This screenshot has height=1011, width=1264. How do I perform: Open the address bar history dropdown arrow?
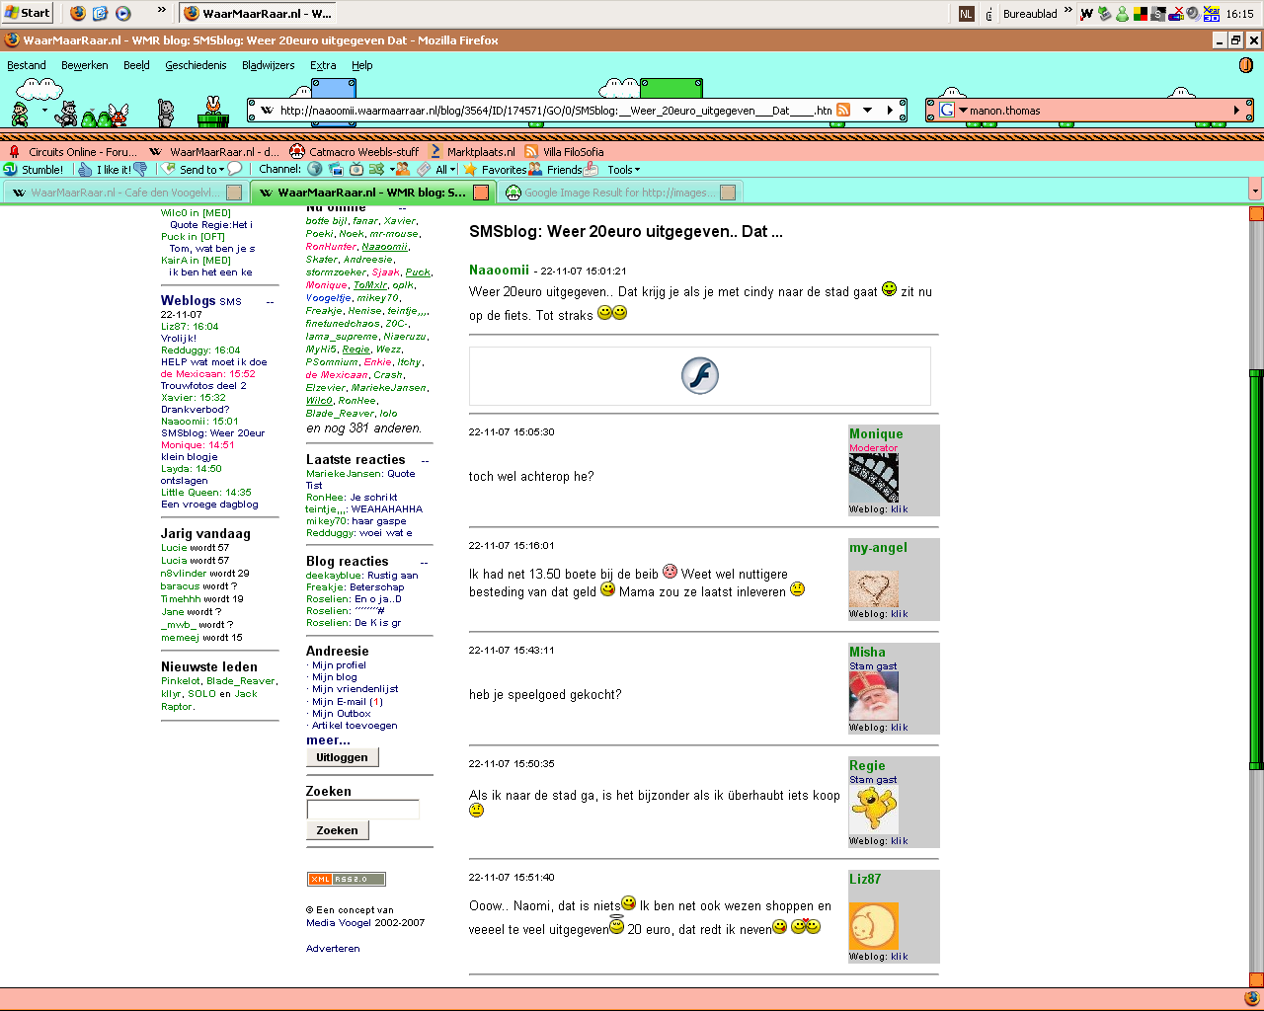click(x=867, y=111)
